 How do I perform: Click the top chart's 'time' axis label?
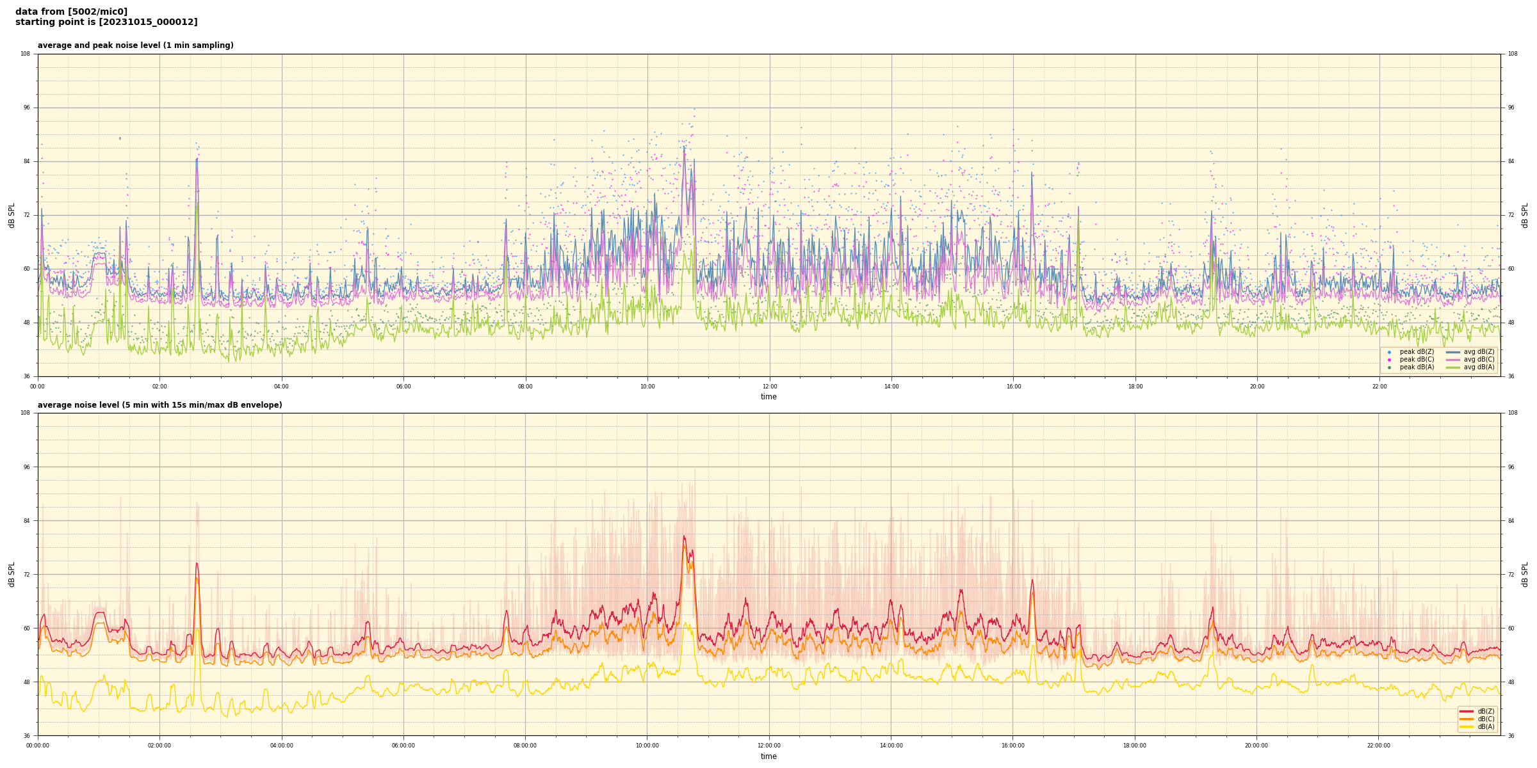tap(768, 397)
